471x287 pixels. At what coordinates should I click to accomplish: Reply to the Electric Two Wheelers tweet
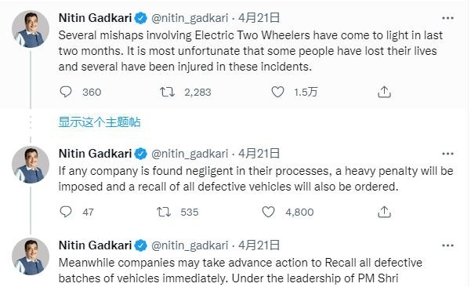pos(66,92)
